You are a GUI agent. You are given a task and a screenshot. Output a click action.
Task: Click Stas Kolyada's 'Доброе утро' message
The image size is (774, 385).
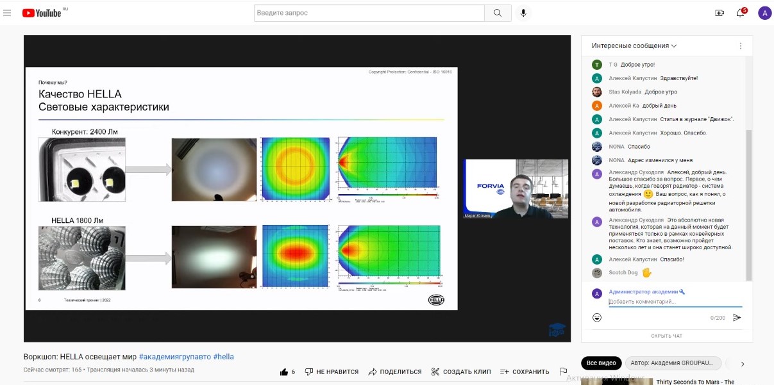pyautogui.click(x=660, y=92)
